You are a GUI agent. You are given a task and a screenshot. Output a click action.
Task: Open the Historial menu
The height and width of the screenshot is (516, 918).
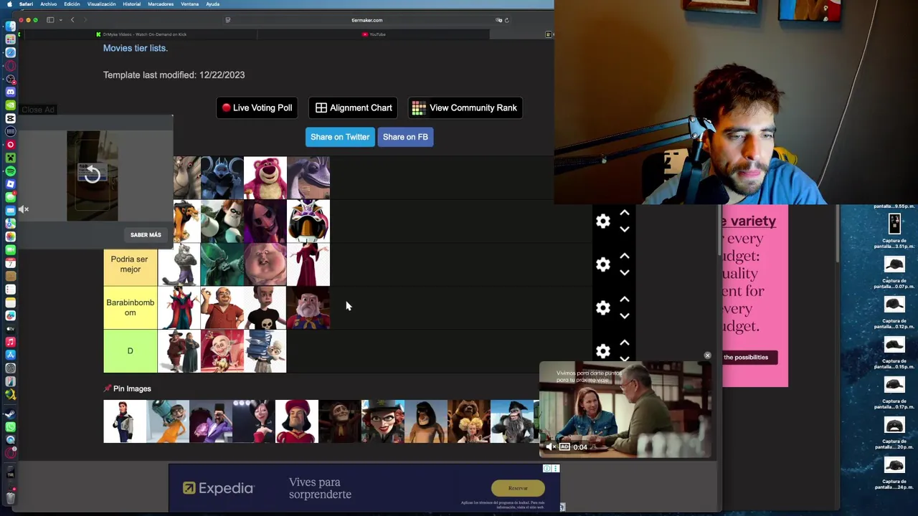click(131, 4)
